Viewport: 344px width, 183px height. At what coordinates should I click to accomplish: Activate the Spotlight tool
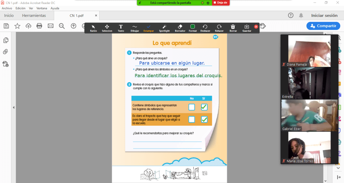click(x=164, y=28)
